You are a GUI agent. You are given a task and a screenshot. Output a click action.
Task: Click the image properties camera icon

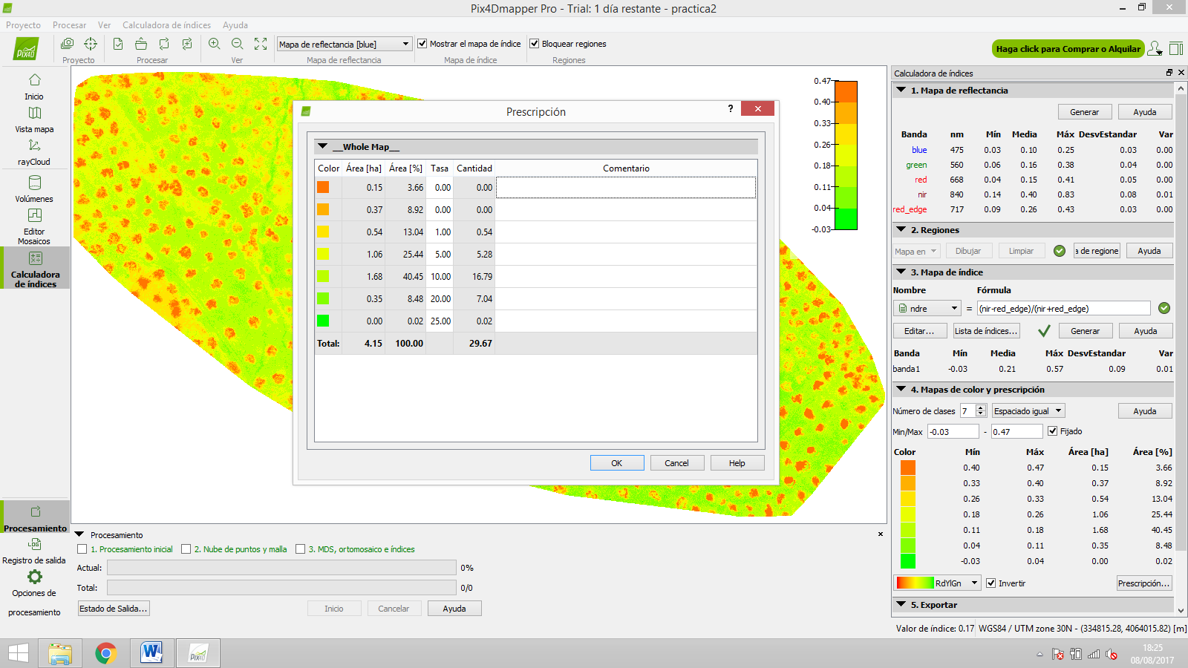(x=68, y=44)
